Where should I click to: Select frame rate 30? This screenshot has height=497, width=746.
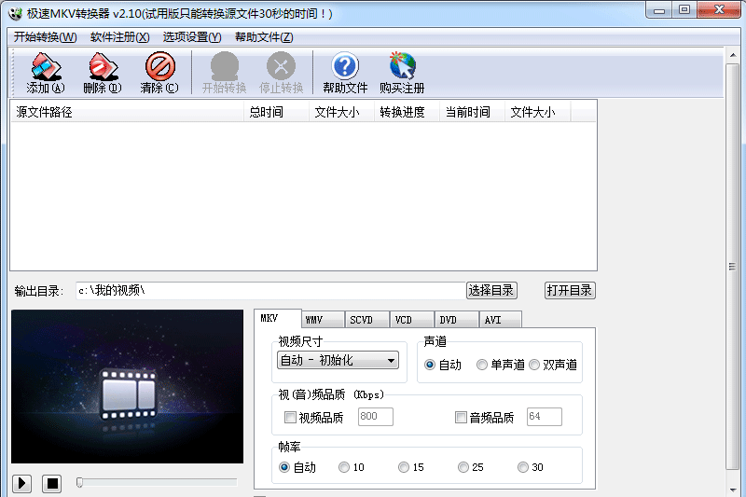point(531,467)
